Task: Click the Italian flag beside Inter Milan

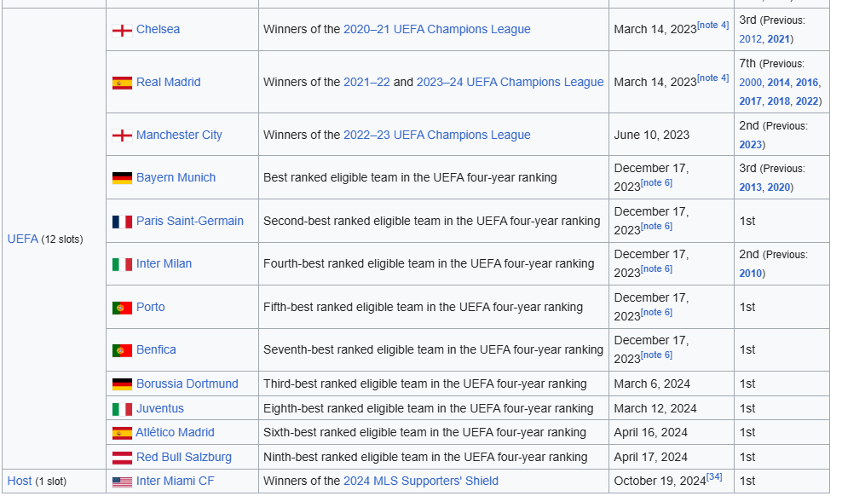Action: point(122,264)
